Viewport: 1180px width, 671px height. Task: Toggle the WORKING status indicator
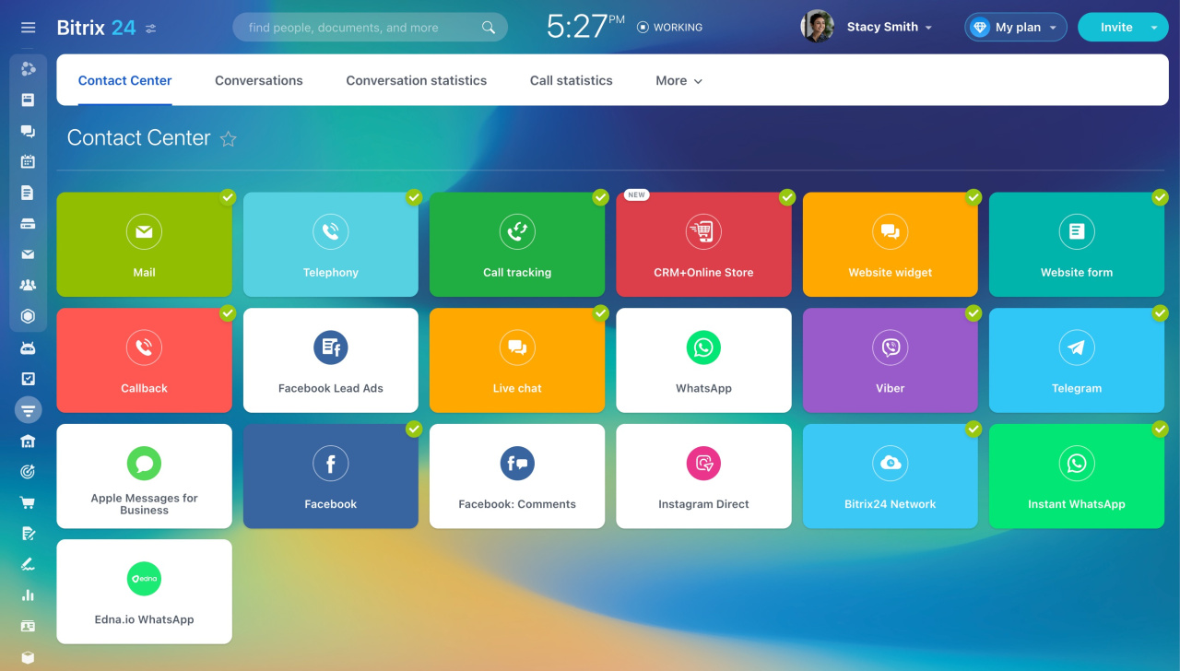point(669,27)
